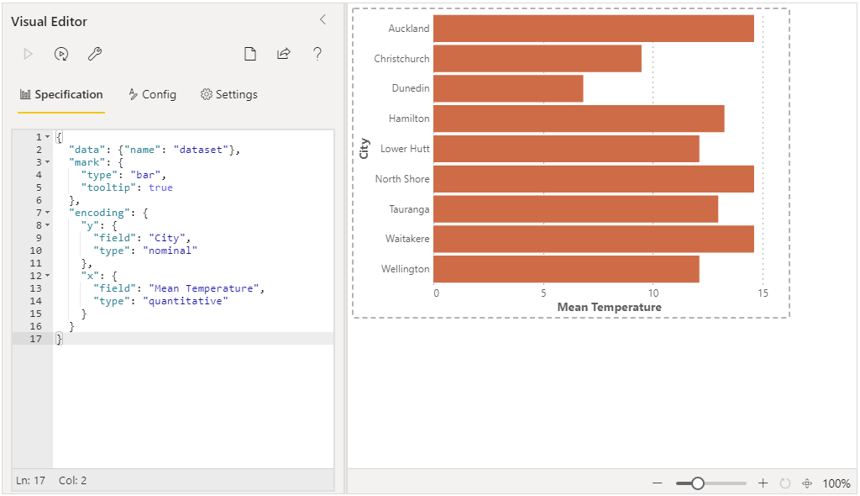The height and width of the screenshot is (496, 860).
Task: Click the zoom out minus icon
Action: pyautogui.click(x=657, y=483)
